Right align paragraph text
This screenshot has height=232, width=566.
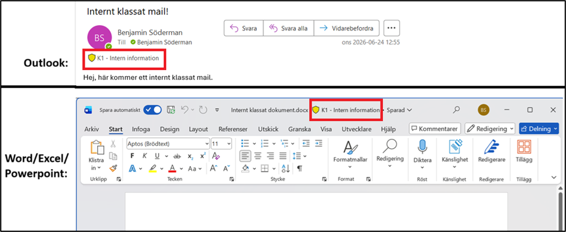[270, 156]
